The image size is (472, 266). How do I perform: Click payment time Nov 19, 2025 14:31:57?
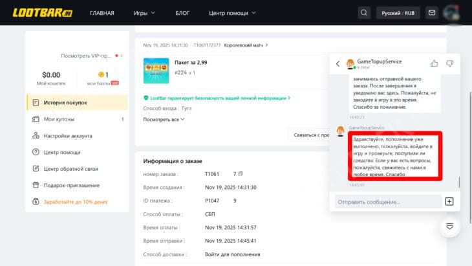coord(231,227)
